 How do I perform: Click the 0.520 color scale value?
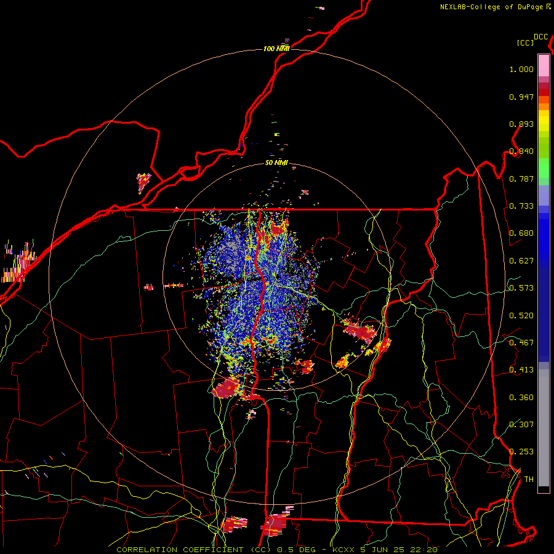point(521,316)
